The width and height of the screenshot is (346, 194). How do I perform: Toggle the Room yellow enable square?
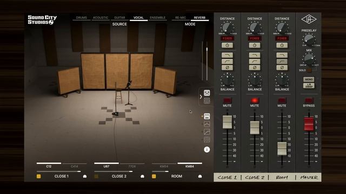click(x=154, y=176)
